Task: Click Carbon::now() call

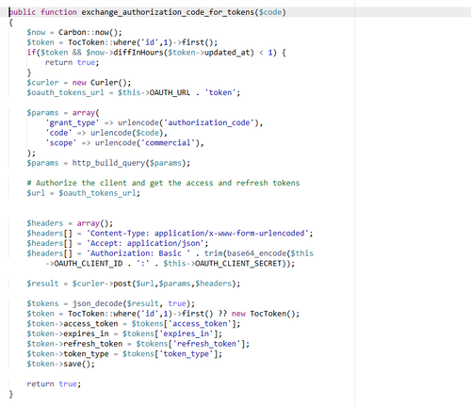Action: pos(89,32)
